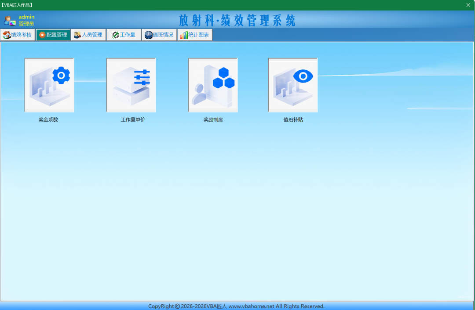
Task: Click the CopyRight footer text
Action: 236,306
